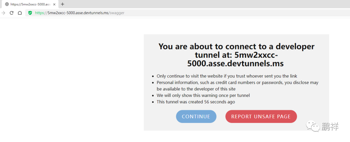Open a new tab with the plus button
Viewport: 350px width, 142px height.
point(63,4)
